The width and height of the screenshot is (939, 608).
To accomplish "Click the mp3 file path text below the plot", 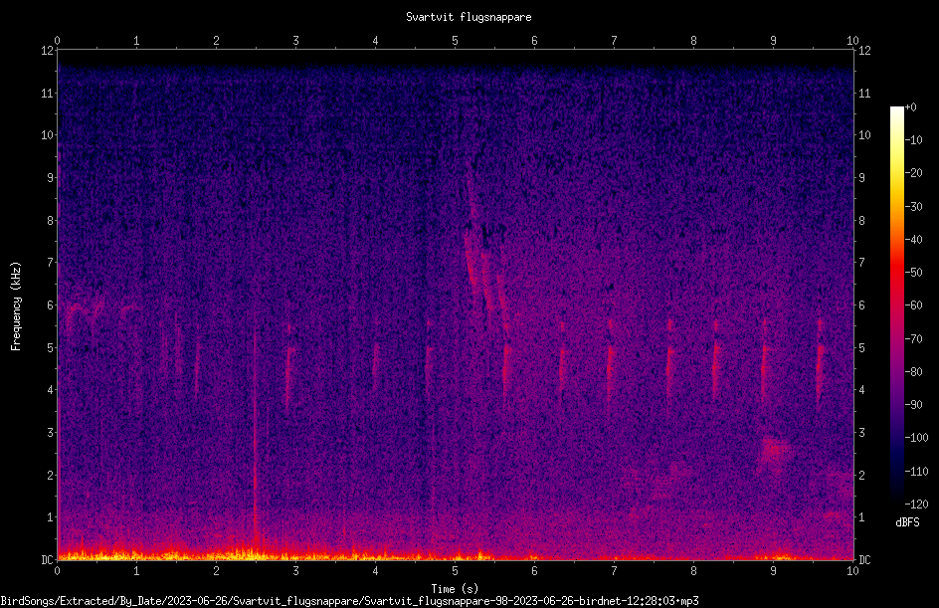I will click(x=349, y=601).
